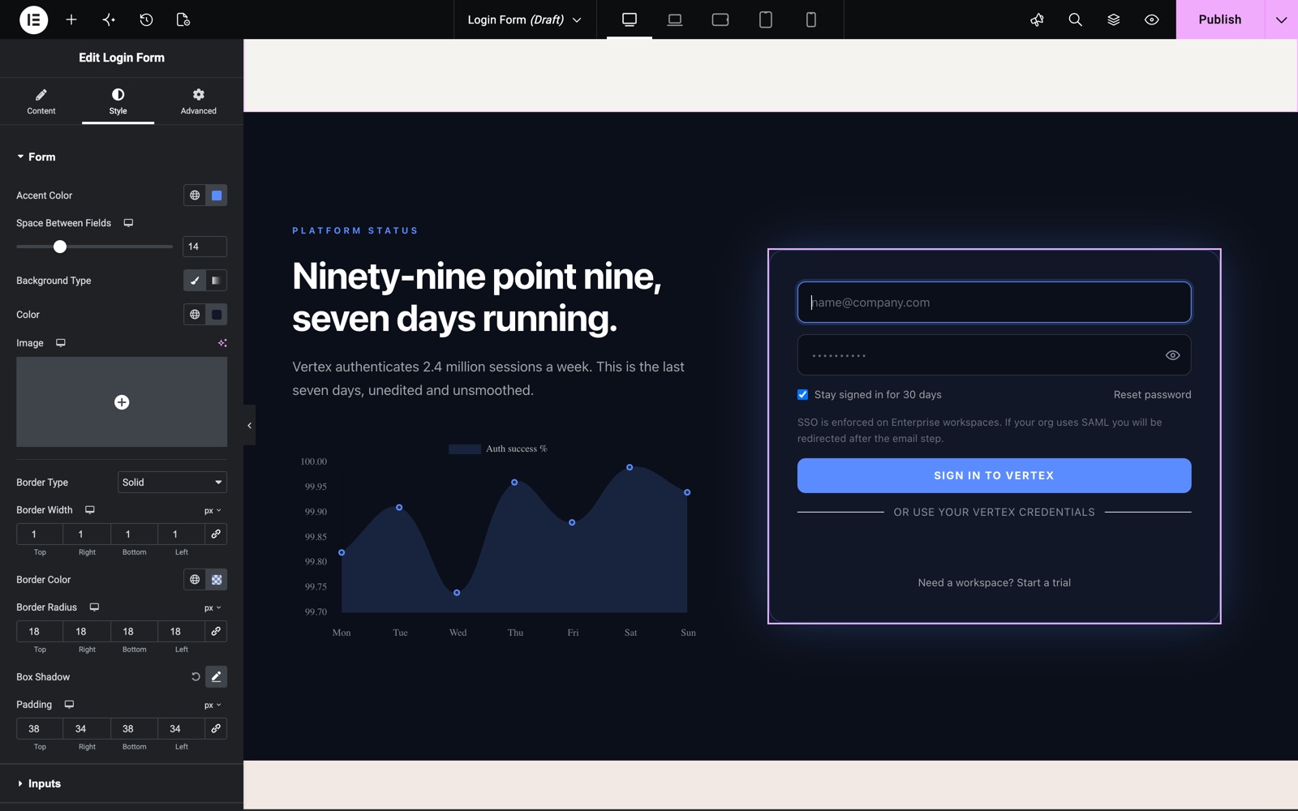This screenshot has width=1298, height=811.
Task: Click Reset password link
Action: coord(1152,395)
